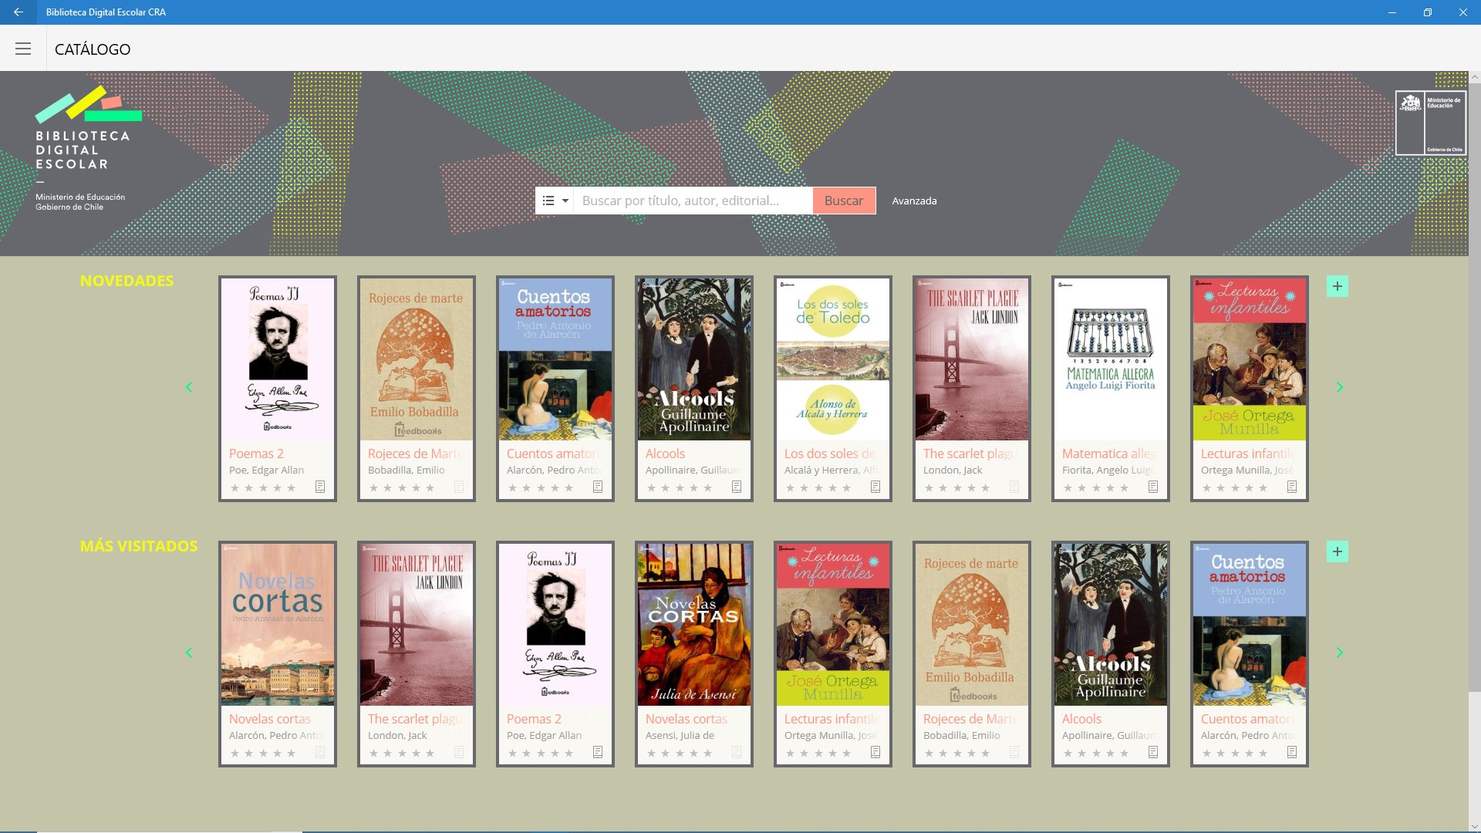
Task: Expand Novedades with the plus icon
Action: (1337, 286)
